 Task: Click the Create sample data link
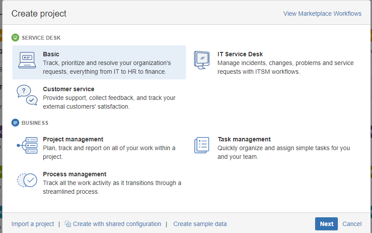click(200, 224)
